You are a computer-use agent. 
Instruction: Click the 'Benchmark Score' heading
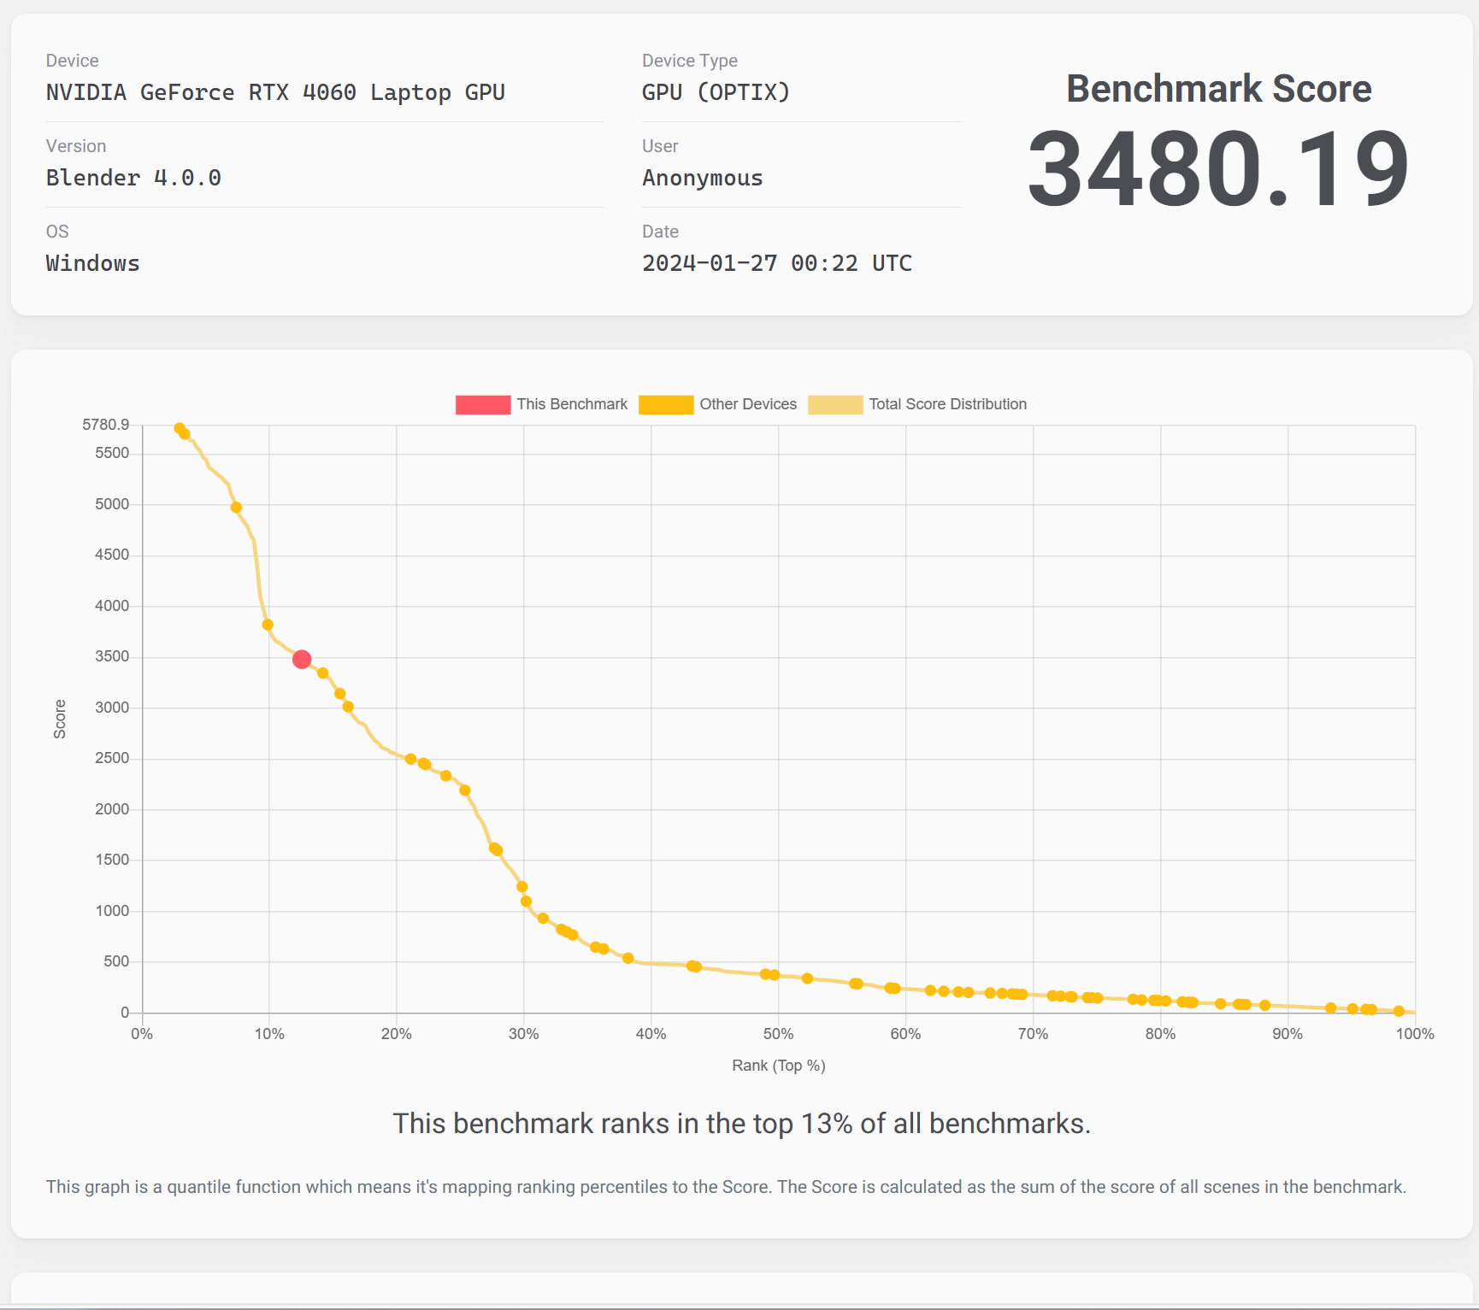click(1218, 89)
